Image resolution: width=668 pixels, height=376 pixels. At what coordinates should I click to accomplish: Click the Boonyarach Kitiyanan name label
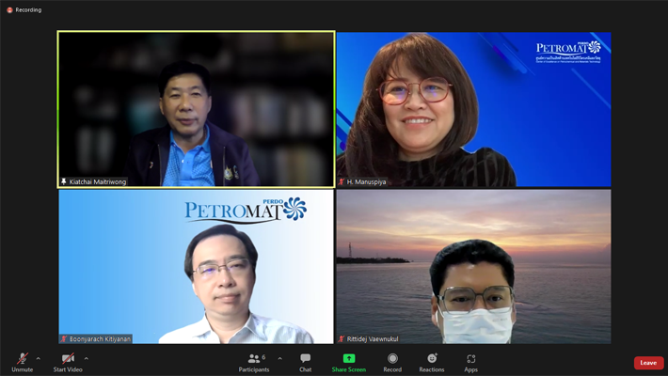tap(99, 338)
